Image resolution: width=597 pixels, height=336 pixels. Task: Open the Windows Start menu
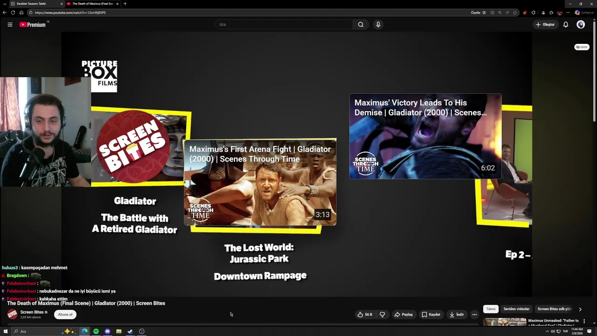click(6, 331)
